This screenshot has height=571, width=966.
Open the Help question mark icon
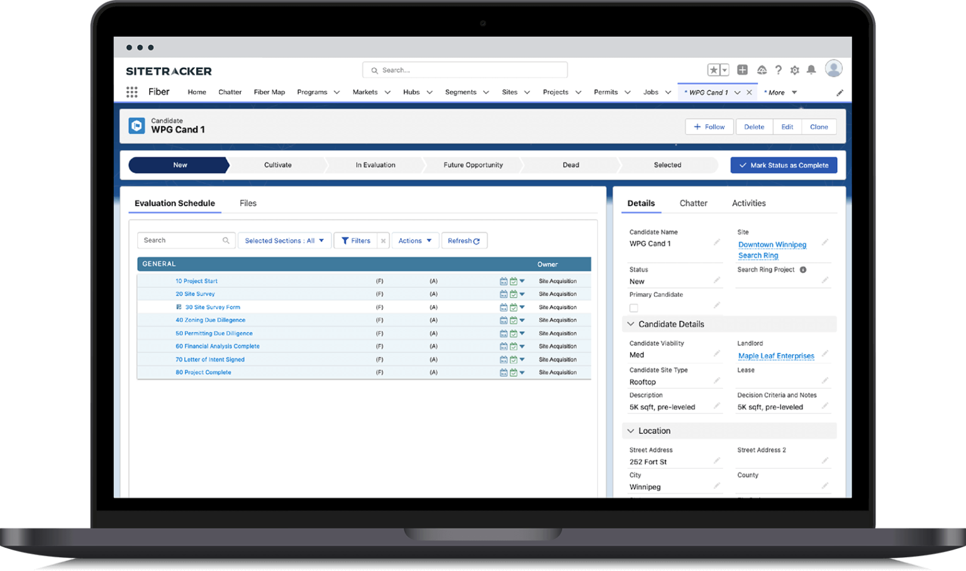coord(778,70)
